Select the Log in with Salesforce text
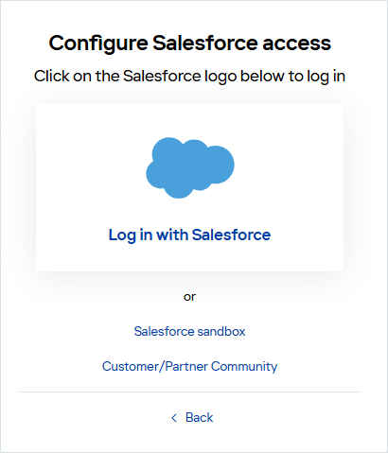This screenshot has height=453, width=388. tap(189, 235)
